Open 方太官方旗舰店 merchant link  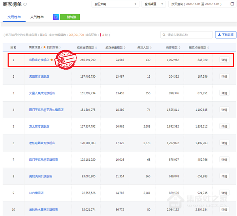point(39,127)
